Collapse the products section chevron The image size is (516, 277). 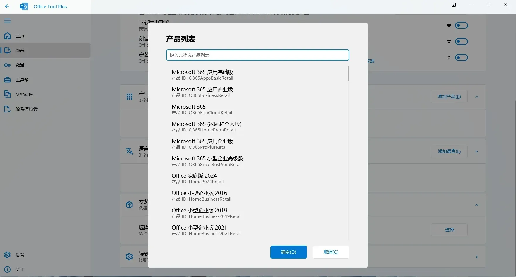click(477, 97)
